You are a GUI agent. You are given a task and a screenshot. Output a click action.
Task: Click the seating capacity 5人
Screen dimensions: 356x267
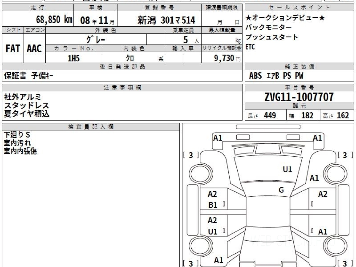[x=191, y=40]
